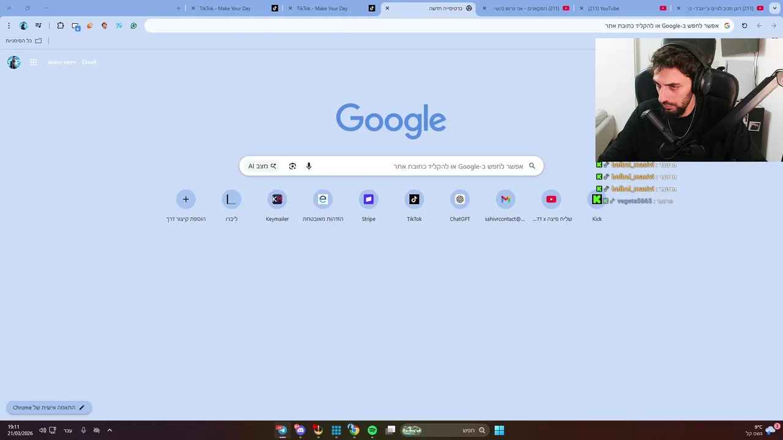Open Windows Start menu
Viewport: 783px width, 440px height.
499,430
